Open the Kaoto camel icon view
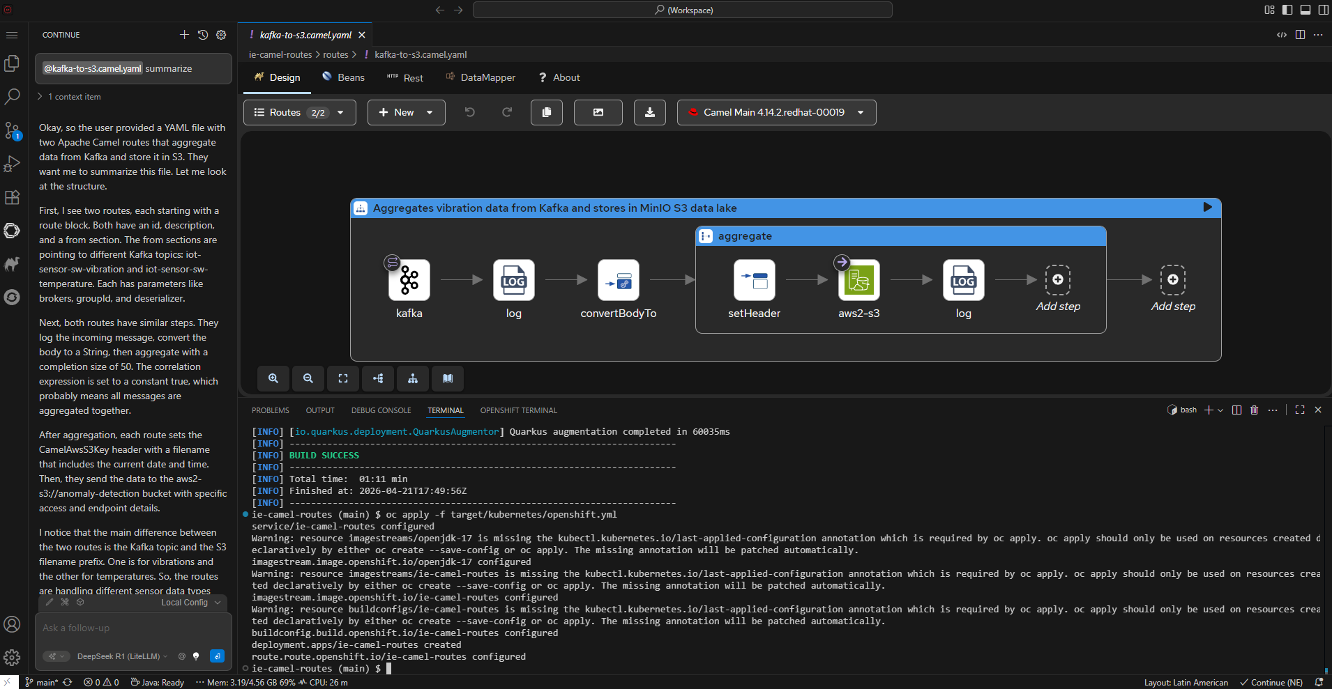The height and width of the screenshot is (689, 1332). [x=12, y=264]
